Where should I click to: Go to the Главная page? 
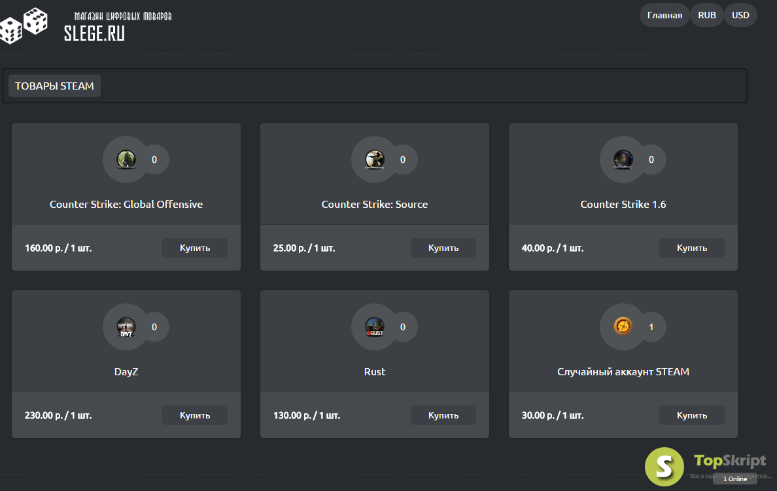[x=665, y=15]
